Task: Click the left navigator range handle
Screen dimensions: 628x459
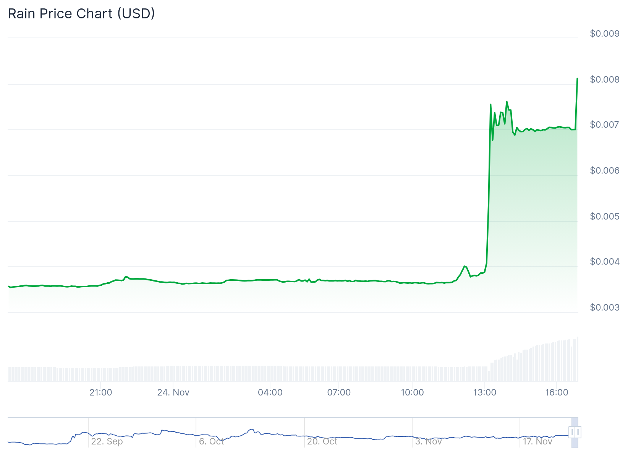Action: (572, 433)
